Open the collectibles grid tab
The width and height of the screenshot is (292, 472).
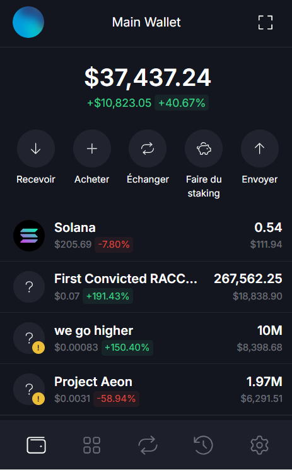pyautogui.click(x=91, y=445)
